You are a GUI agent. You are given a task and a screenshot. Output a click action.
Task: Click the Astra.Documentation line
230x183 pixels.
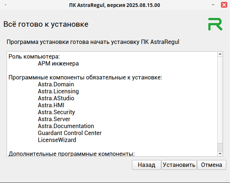tap(66, 126)
